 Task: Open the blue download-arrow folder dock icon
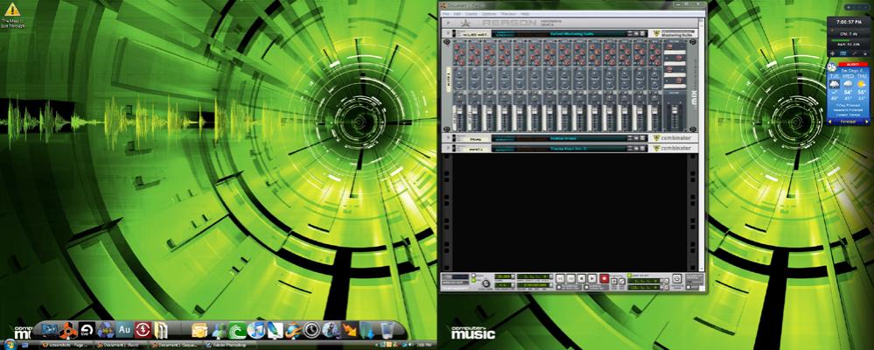(367, 332)
